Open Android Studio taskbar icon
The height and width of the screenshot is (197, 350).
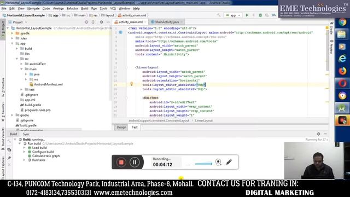coord(342,108)
